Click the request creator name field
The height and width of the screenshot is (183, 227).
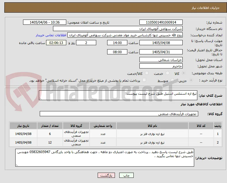click(125, 35)
